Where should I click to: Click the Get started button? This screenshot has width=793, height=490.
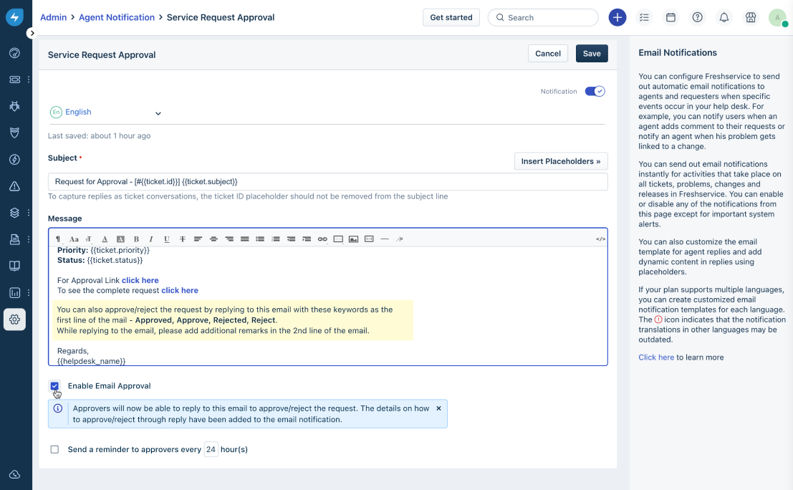(x=451, y=18)
